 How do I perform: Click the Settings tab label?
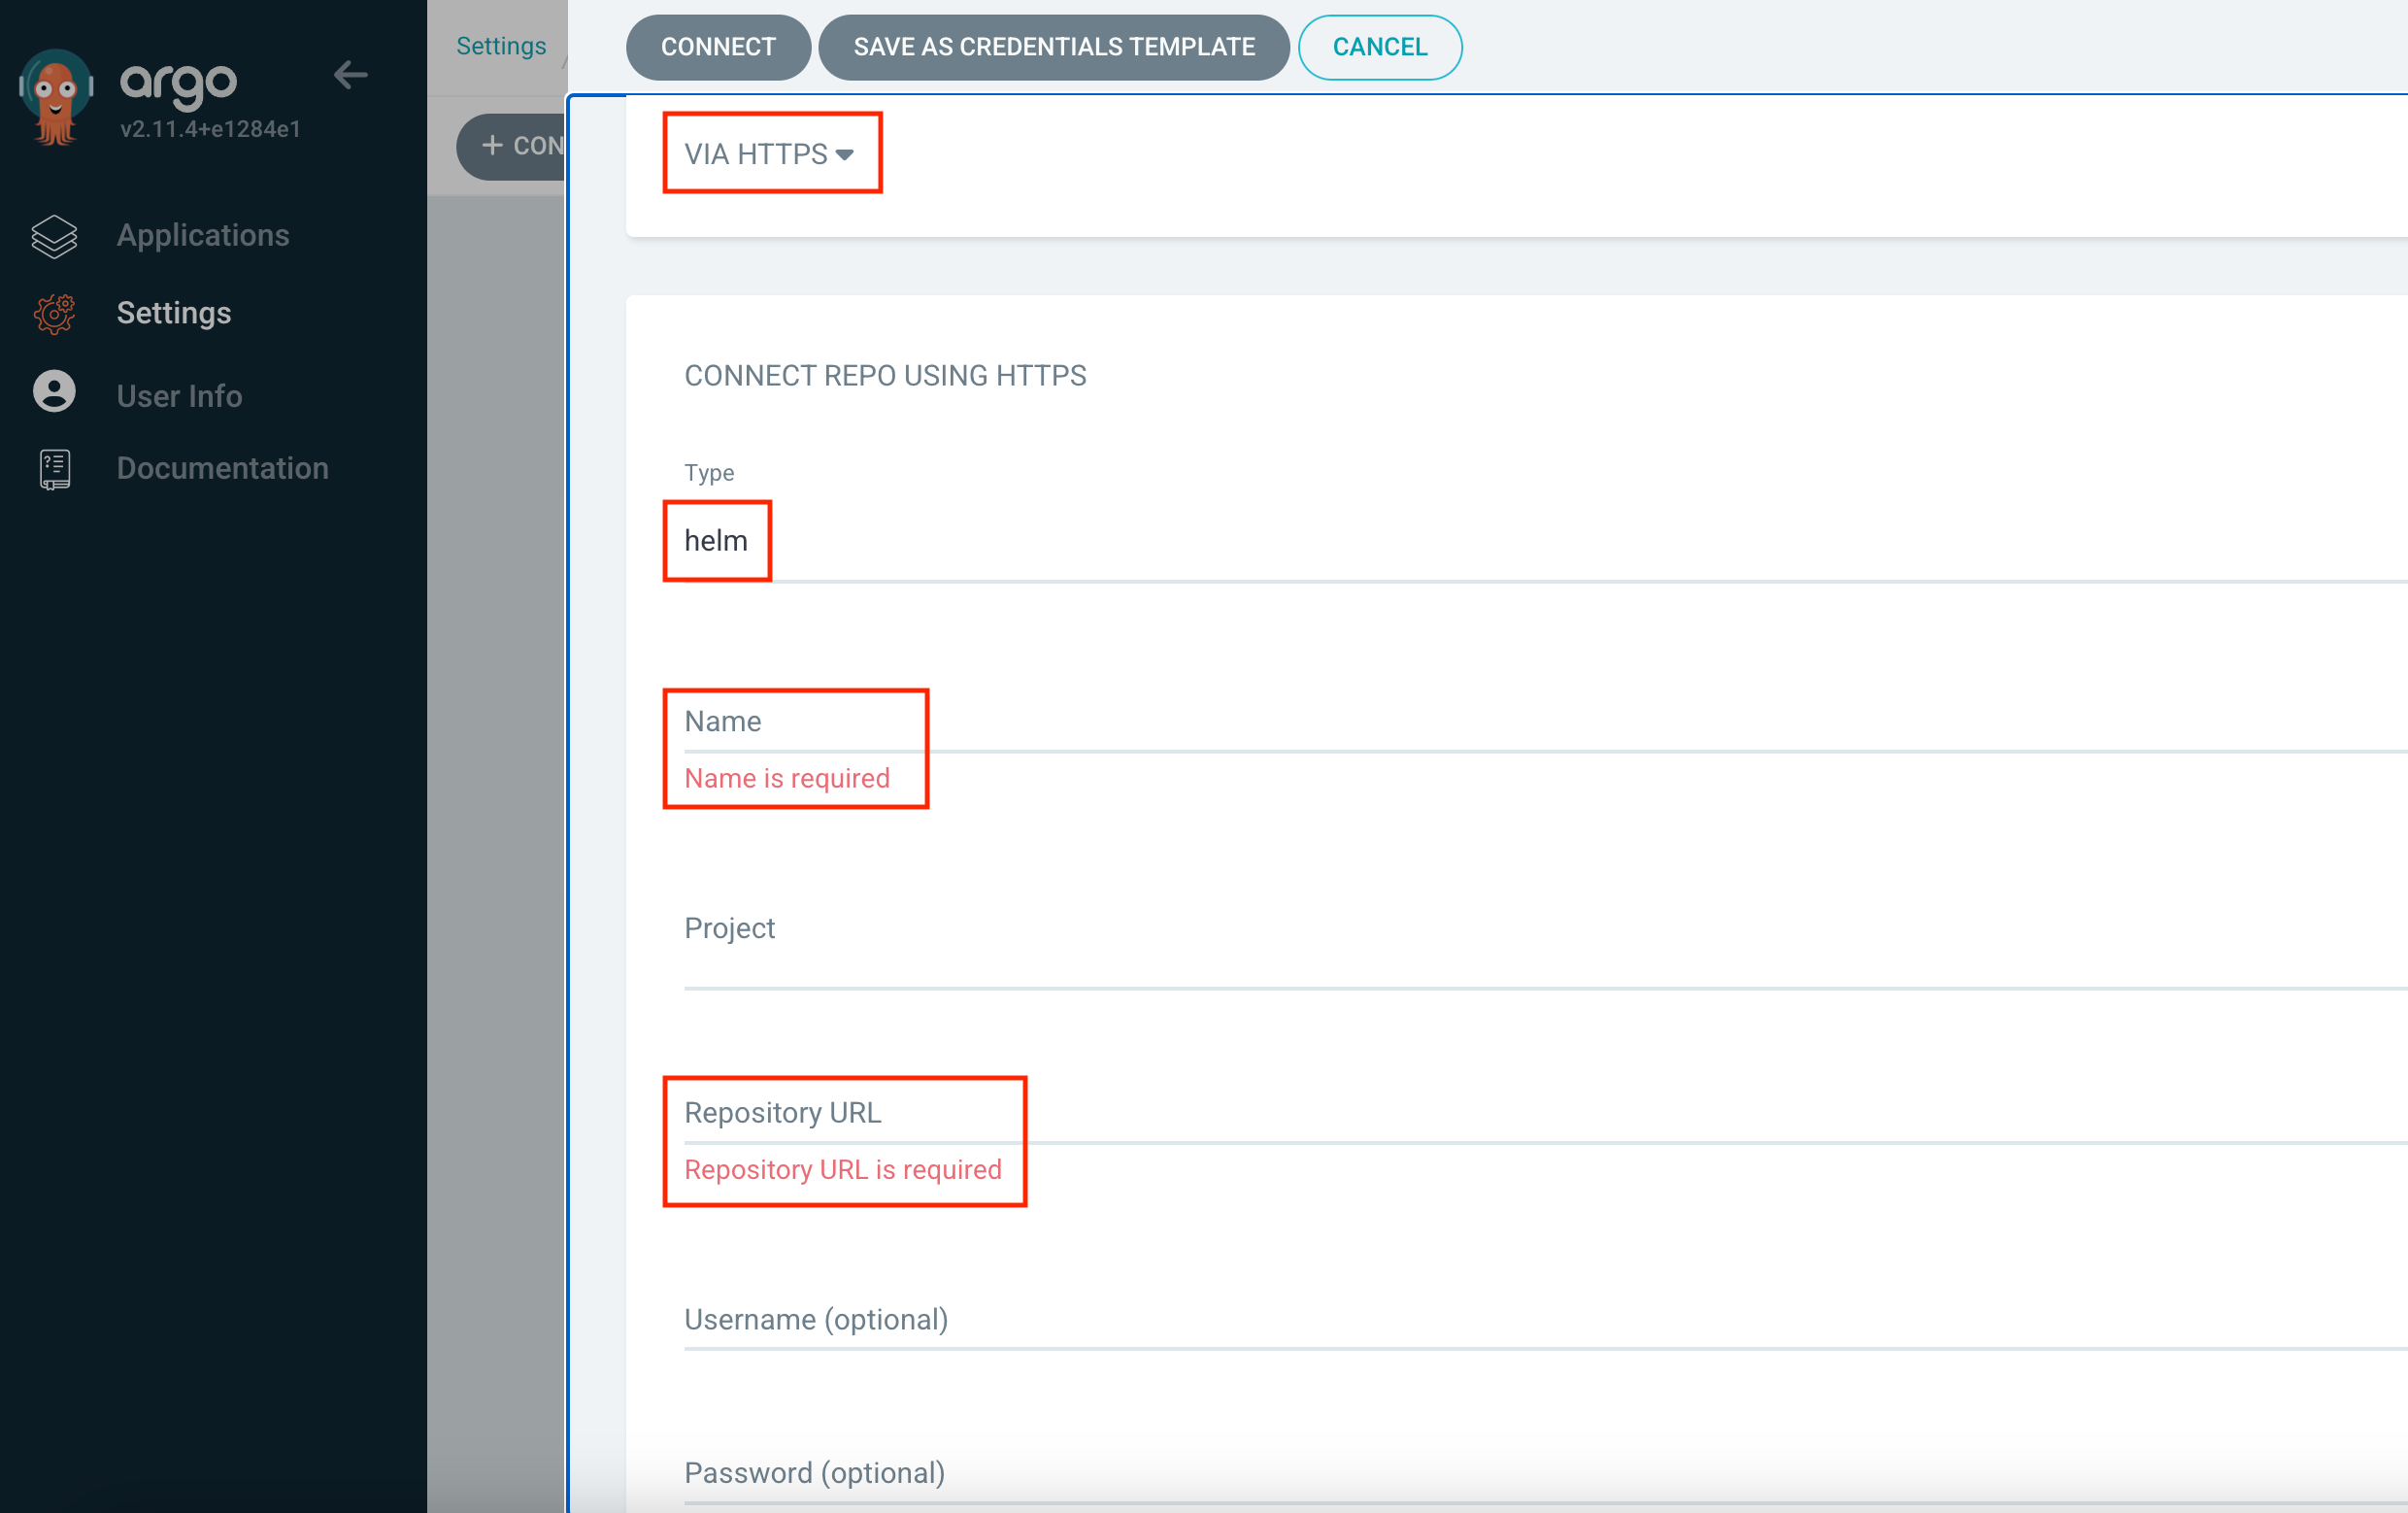(502, 47)
